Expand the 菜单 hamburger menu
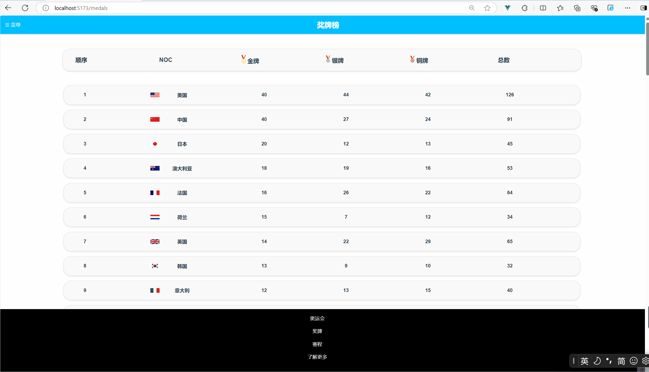The height and width of the screenshot is (372, 649). pyautogui.click(x=13, y=25)
